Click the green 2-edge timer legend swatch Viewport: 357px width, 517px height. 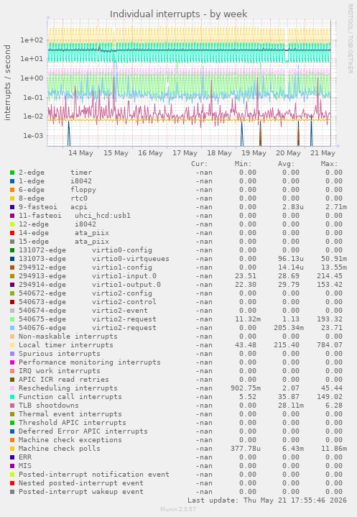[12, 173]
